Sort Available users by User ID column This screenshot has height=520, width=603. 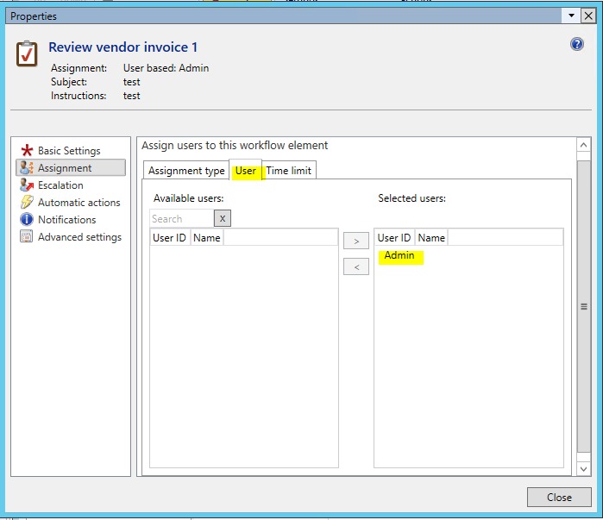169,238
